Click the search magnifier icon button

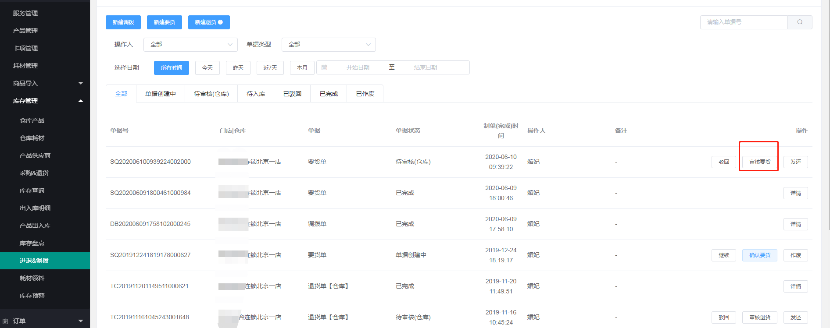click(800, 22)
